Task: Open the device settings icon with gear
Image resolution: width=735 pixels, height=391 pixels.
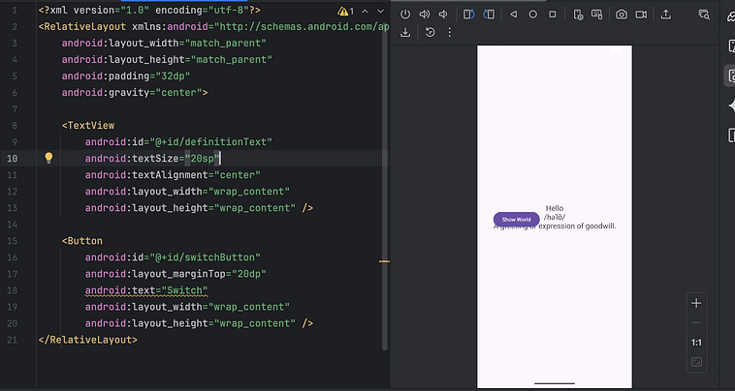Action: point(579,15)
